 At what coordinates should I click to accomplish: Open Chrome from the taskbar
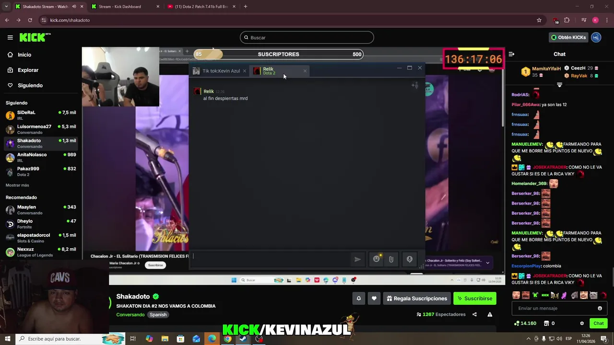pos(227,339)
